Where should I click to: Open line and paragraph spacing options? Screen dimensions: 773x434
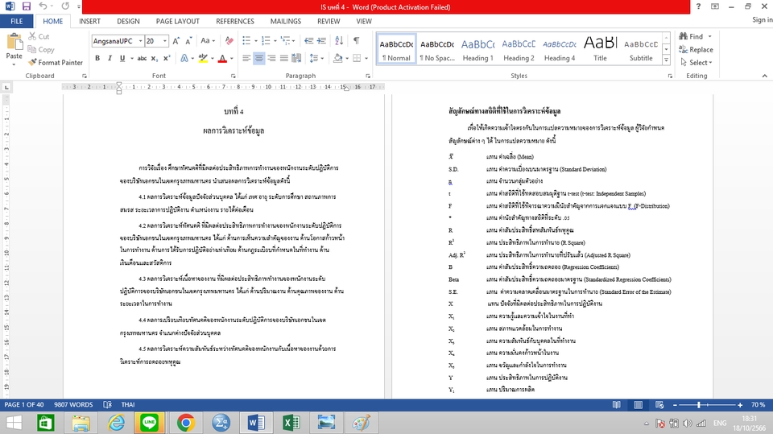(316, 58)
